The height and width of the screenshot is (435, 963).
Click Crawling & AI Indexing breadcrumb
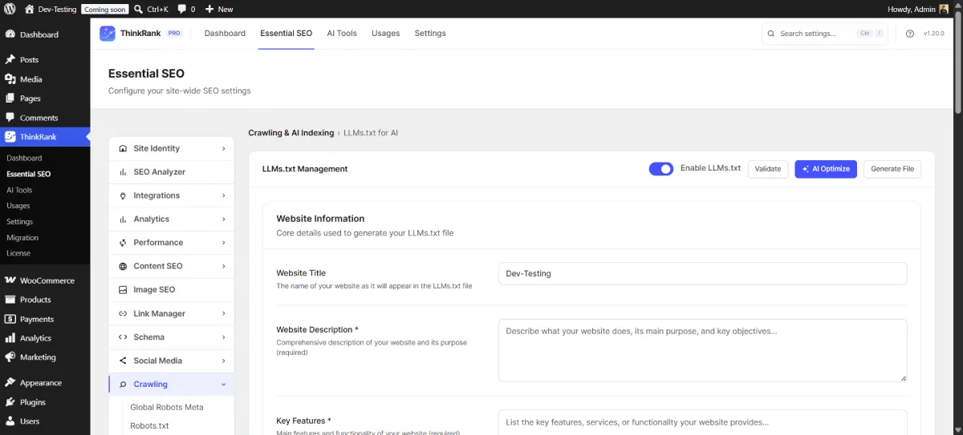click(x=291, y=133)
